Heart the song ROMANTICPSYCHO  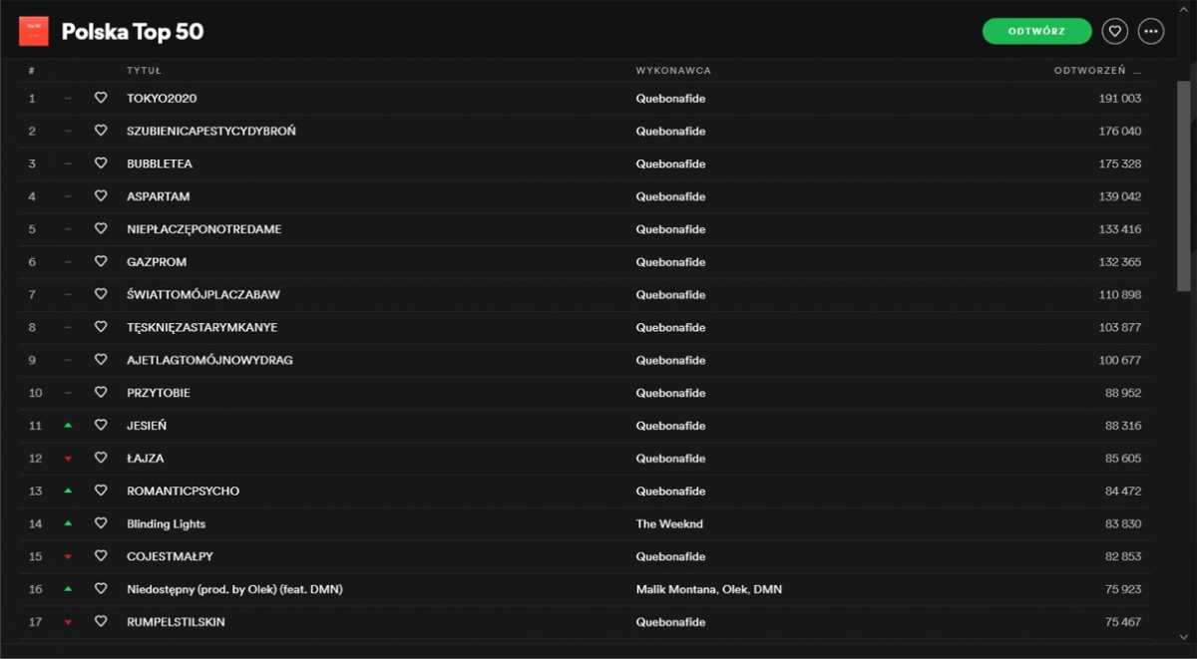pos(101,491)
